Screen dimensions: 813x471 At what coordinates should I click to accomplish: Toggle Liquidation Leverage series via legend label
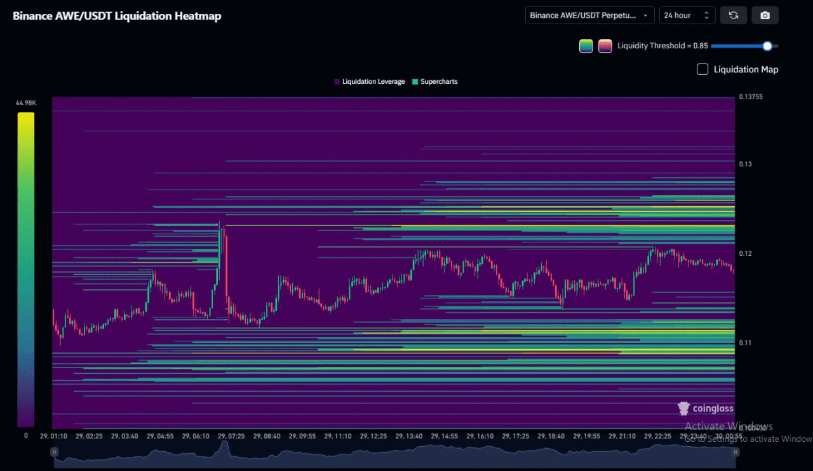tap(373, 82)
